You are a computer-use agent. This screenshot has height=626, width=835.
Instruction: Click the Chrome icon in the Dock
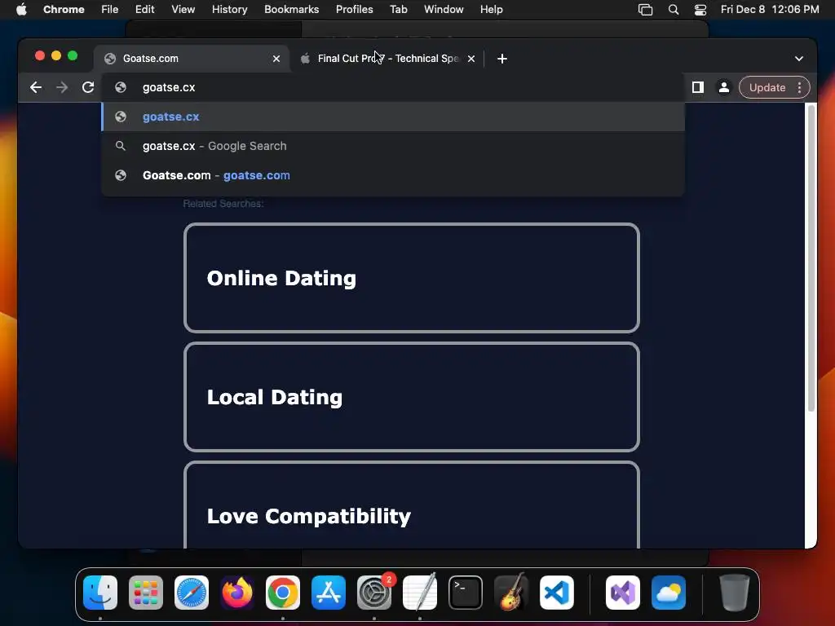(283, 593)
